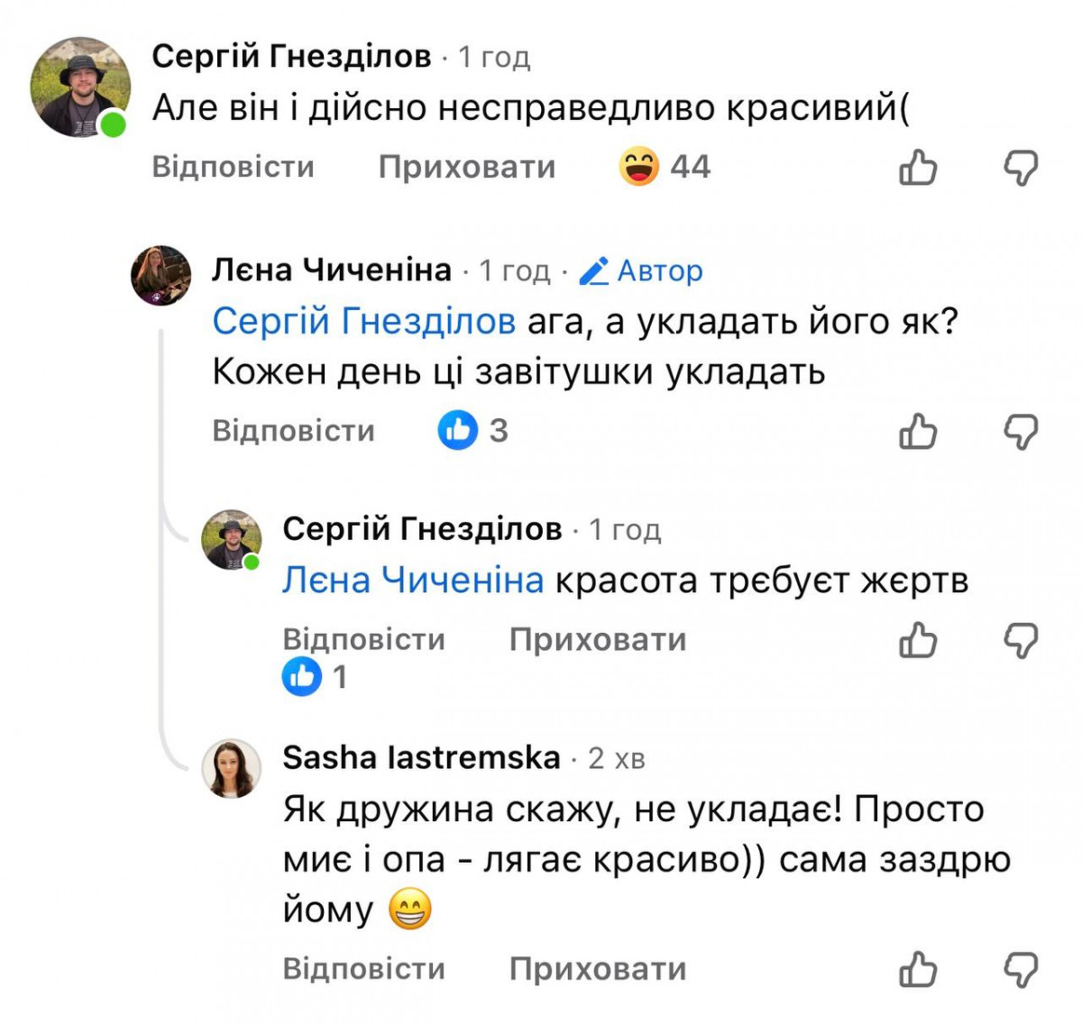View the 3 likes on Лєна's reply
The width and height of the screenshot is (1082, 1025).
[472, 430]
